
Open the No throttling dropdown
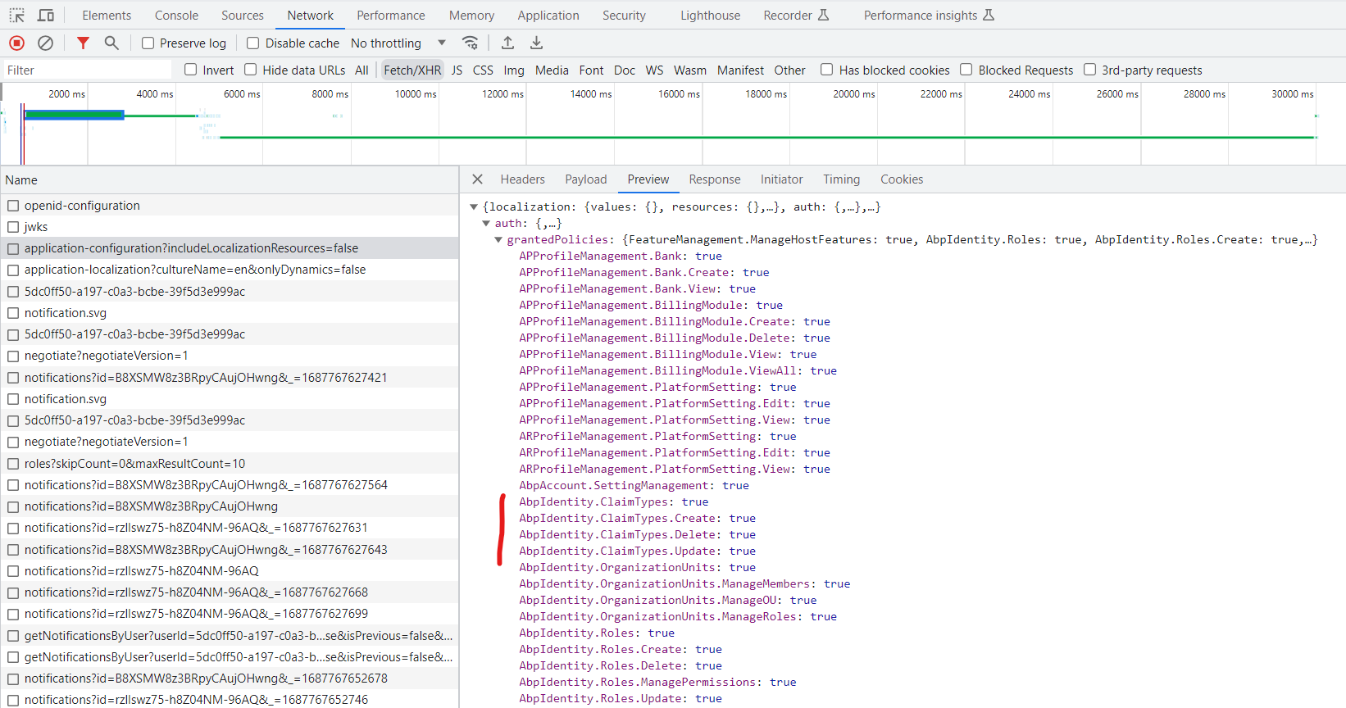coord(398,43)
